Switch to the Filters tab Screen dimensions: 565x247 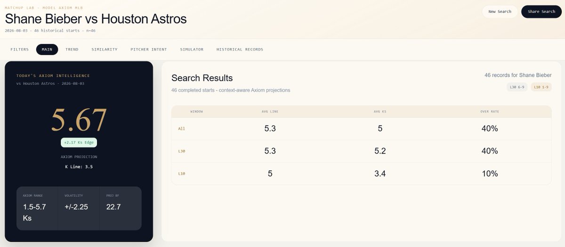[x=19, y=49]
